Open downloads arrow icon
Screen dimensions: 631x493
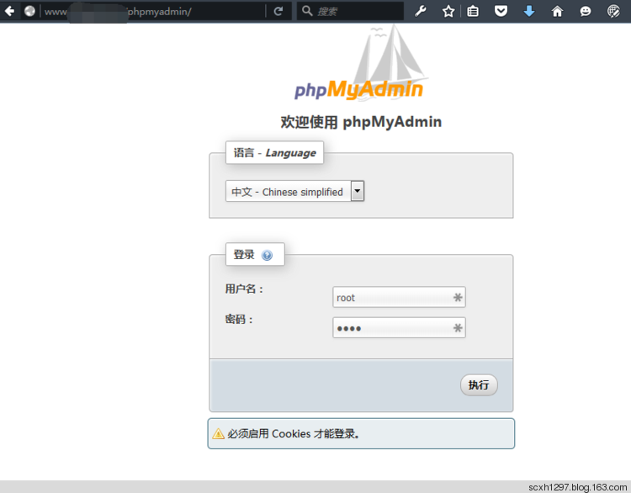click(x=529, y=11)
